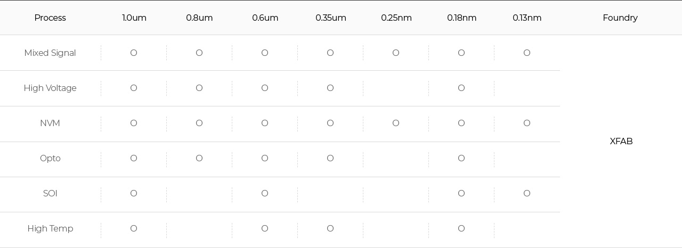This screenshot has height=248, width=682.
Task: Click the NVM 0.25nm circle marker
Action: (396, 123)
